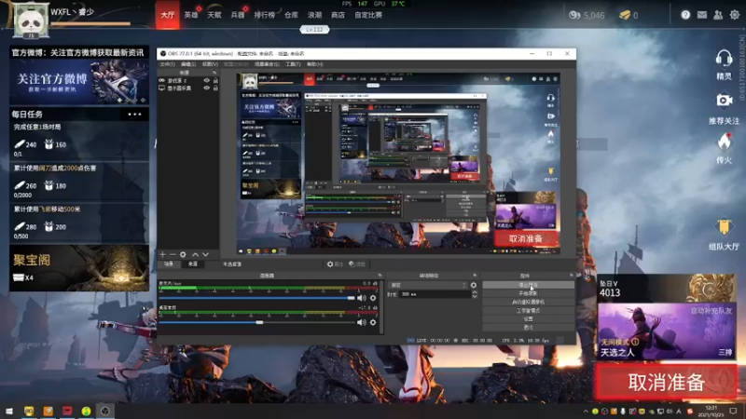Toggle lock of 游戏源 source
Screen dimensions: 746x419
coord(215,81)
